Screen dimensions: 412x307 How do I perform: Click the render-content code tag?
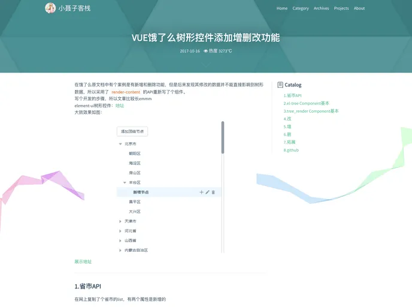point(126,92)
